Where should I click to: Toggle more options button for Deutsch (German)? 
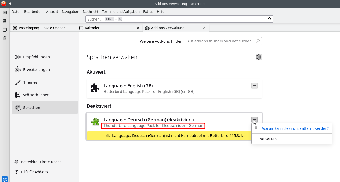(x=254, y=120)
